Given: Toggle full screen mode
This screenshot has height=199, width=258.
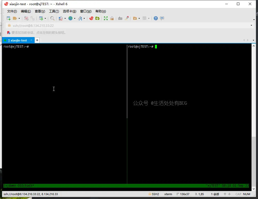Looking at the screenshot, I should click(106, 18).
